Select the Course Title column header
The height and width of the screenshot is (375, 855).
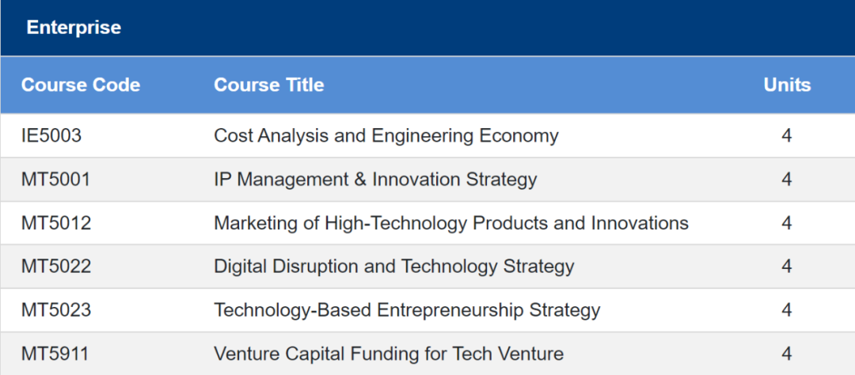coord(269,85)
